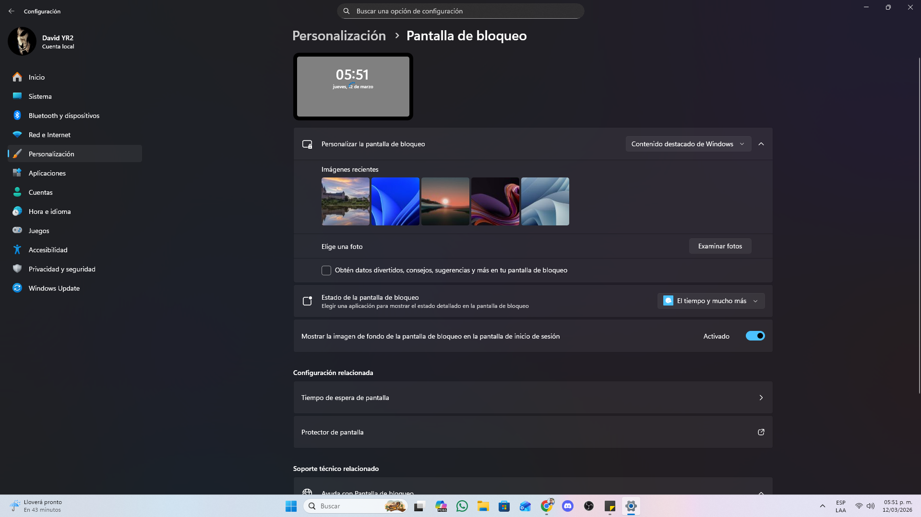This screenshot has width=921, height=517.
Task: Collapse the Ayuda con Pantalla de bloqueo section
Action: [761, 493]
